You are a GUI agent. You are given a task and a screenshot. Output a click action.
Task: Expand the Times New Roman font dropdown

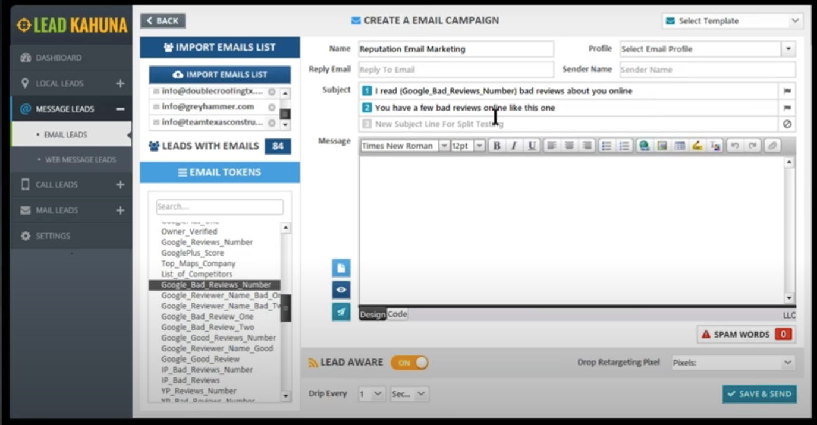click(x=444, y=146)
